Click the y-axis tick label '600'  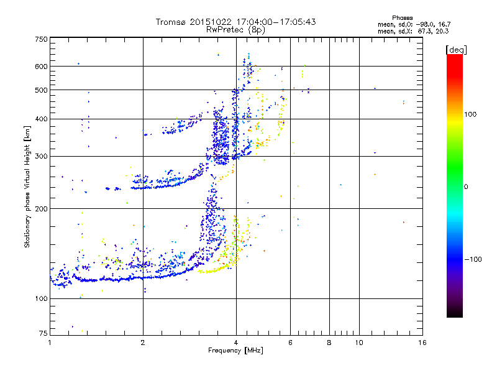point(41,67)
